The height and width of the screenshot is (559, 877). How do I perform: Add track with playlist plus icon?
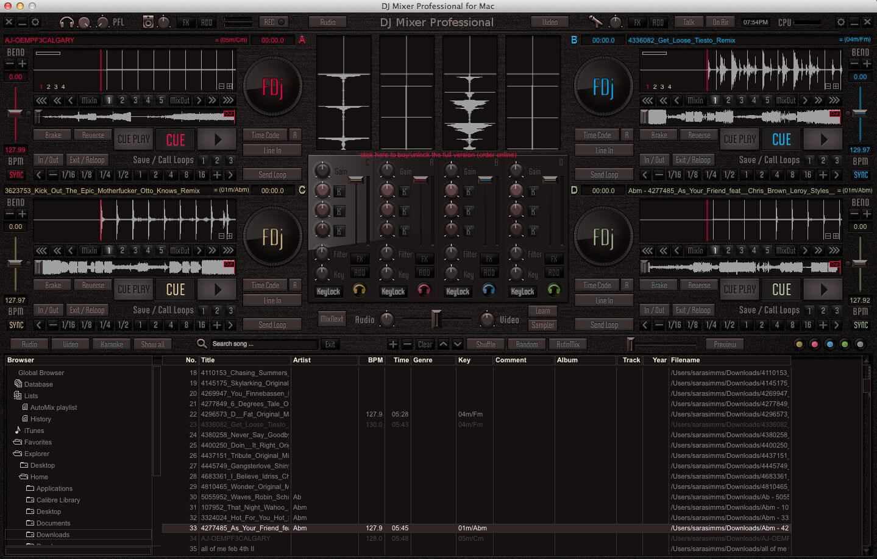[393, 344]
